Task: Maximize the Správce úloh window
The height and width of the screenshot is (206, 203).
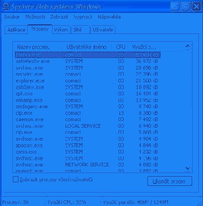Action: pos(186,7)
